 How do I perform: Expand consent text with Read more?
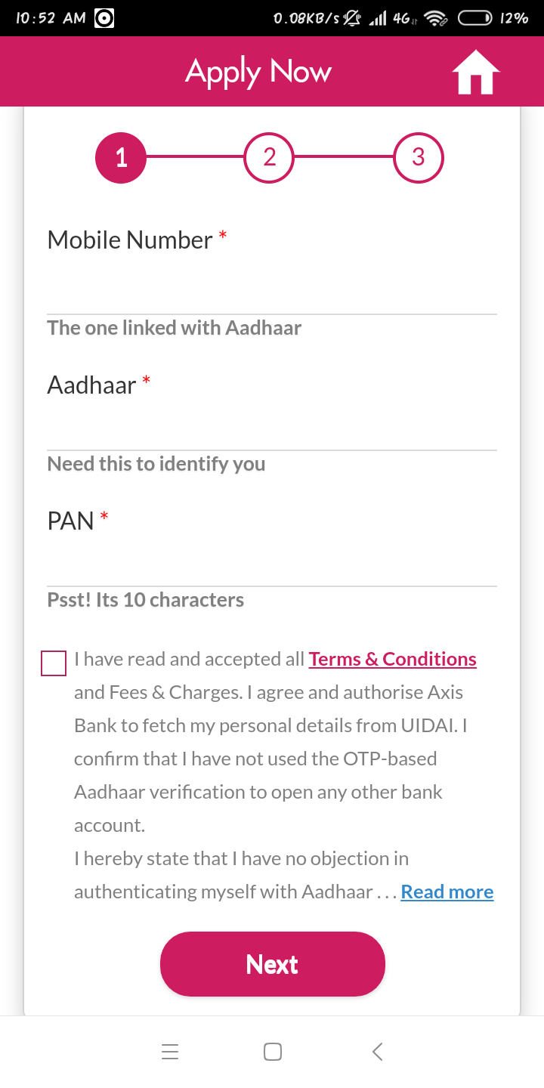(447, 892)
